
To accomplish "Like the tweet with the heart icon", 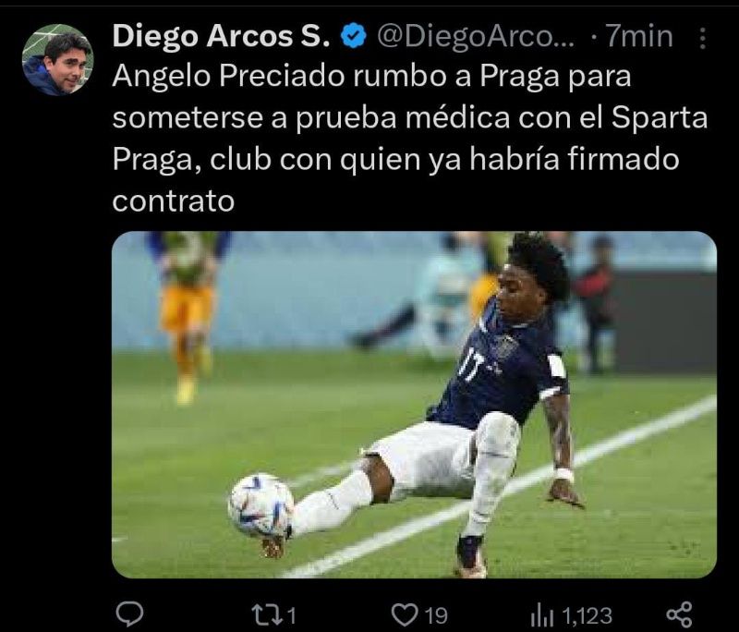I will [x=405, y=614].
